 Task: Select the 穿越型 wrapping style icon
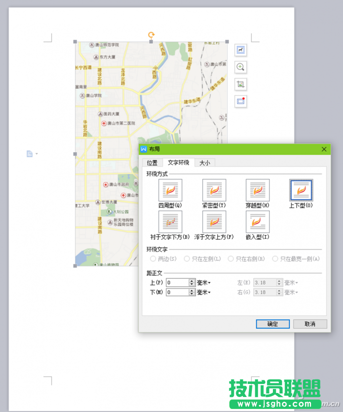click(x=258, y=191)
